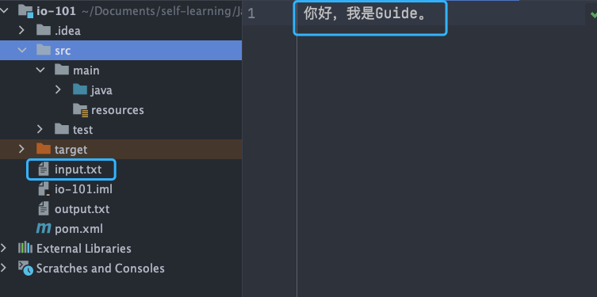Click line number 1 in the gutter

click(251, 14)
